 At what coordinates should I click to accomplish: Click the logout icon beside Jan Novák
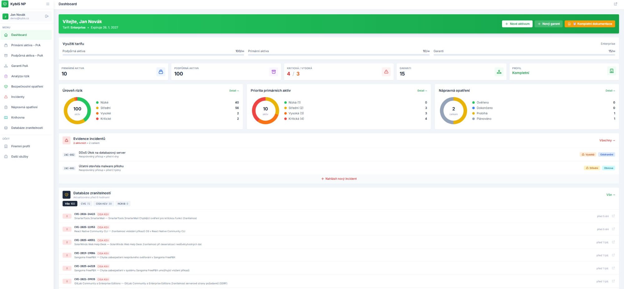tap(46, 16)
